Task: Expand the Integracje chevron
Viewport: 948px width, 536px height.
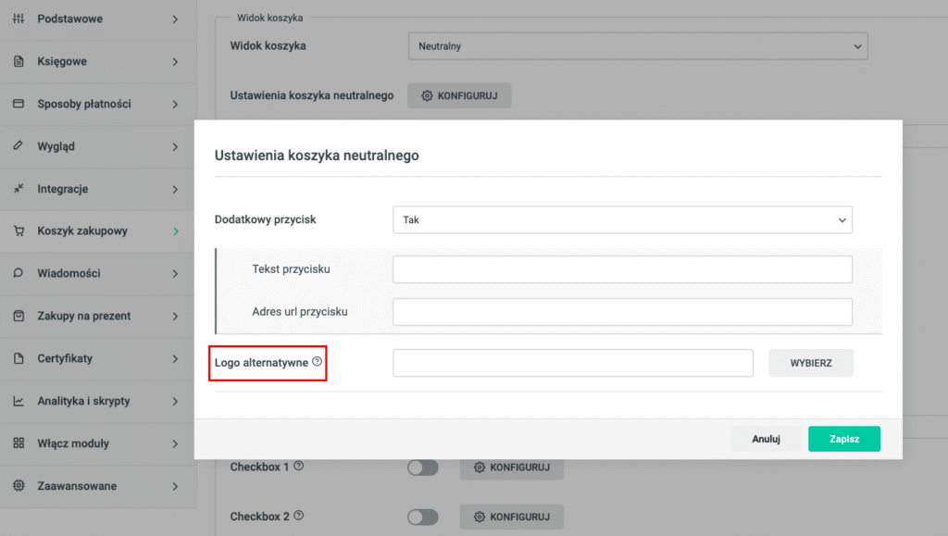Action: click(x=175, y=189)
